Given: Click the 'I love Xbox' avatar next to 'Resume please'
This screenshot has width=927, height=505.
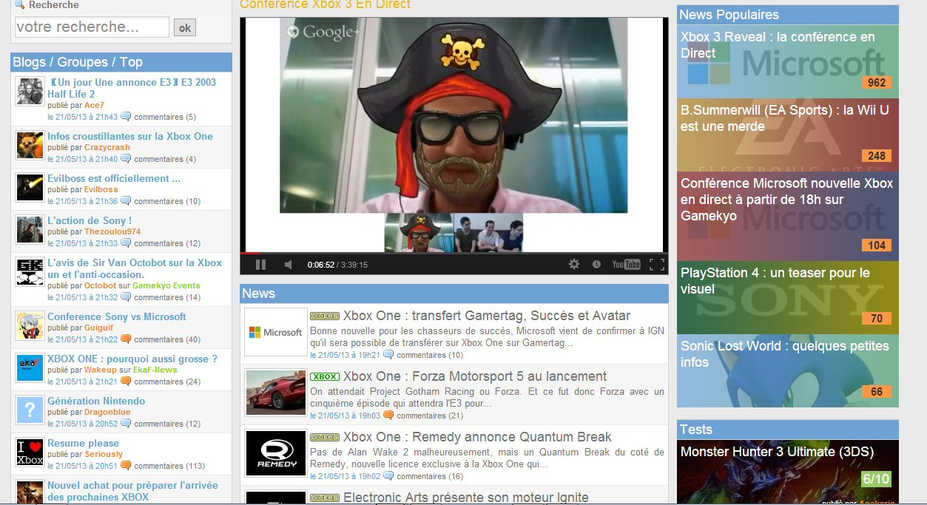Looking at the screenshot, I should [30, 452].
